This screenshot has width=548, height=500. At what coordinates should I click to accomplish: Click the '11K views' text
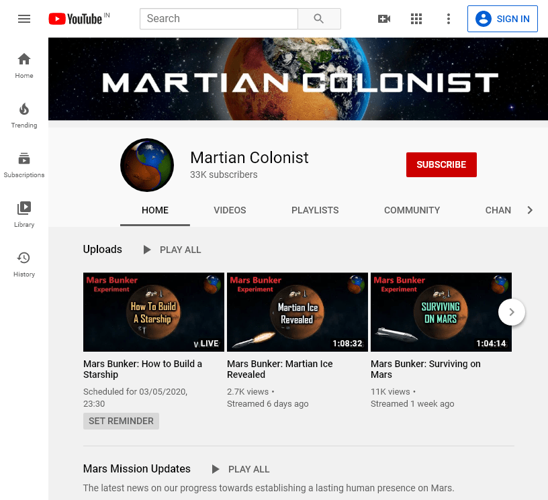[390, 392]
